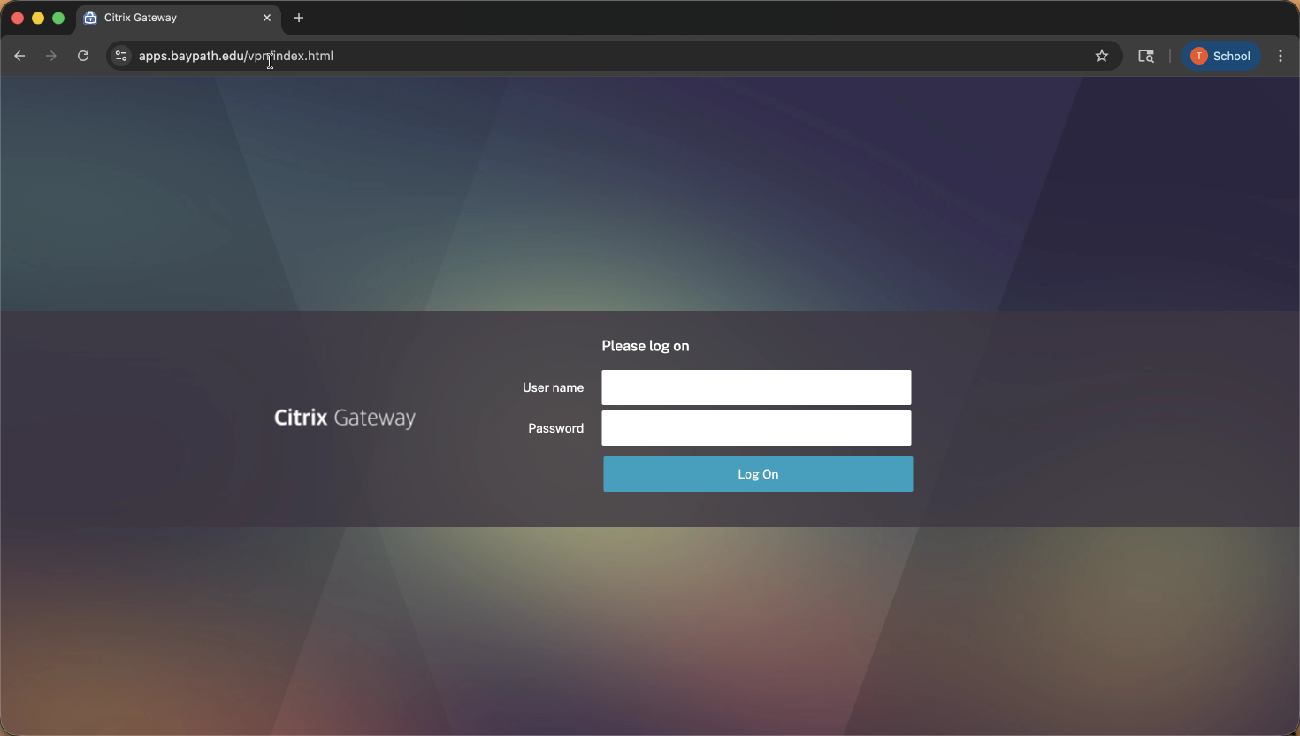
Task: Reload the Citrix Gateway page
Action: pyautogui.click(x=83, y=56)
